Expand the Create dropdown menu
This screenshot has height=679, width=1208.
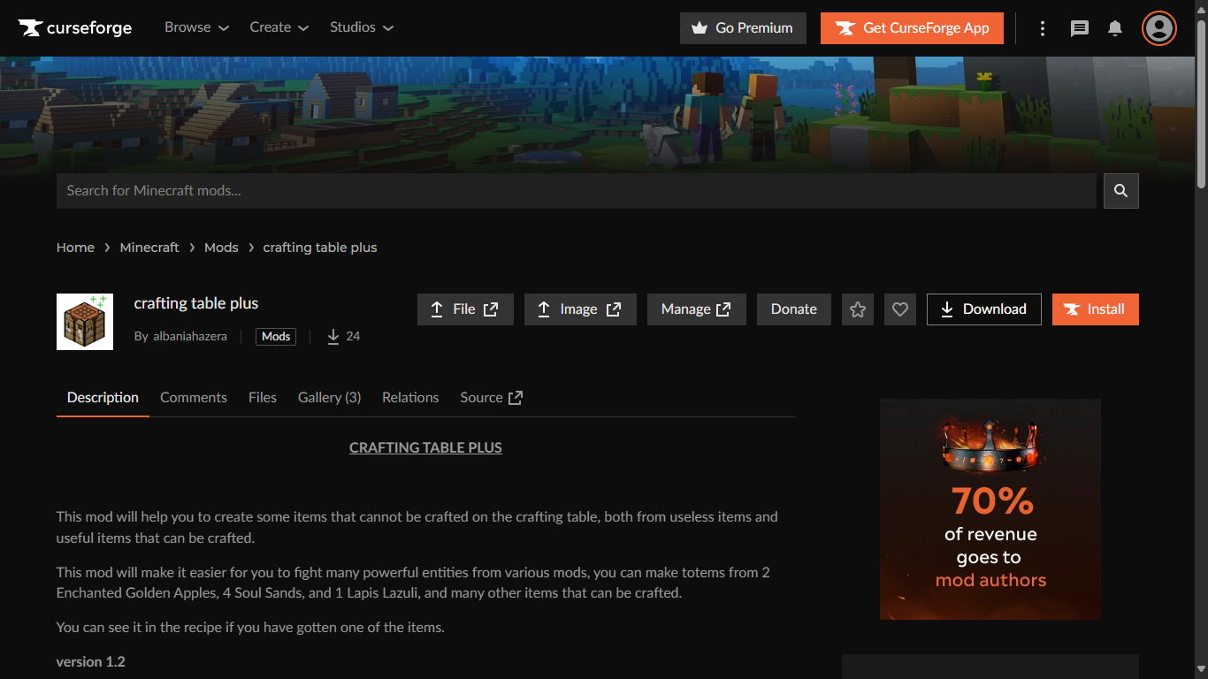coord(279,27)
